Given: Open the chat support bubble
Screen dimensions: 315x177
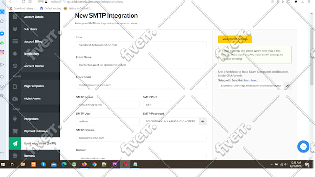Looking at the screenshot, I should pyautogui.click(x=303, y=146).
